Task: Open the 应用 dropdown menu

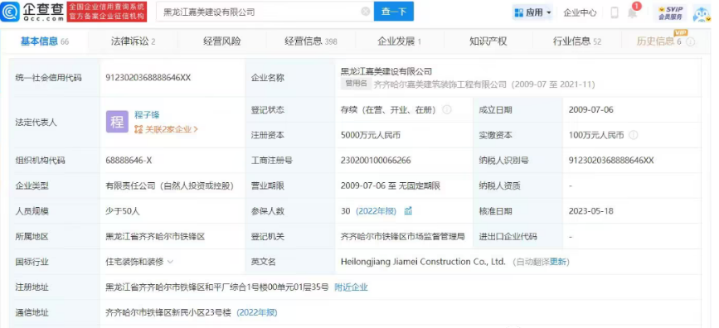Action: coord(532,12)
